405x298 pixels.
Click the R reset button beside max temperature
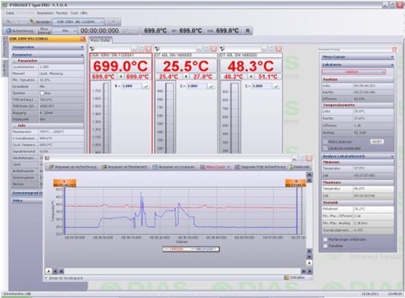247,30
